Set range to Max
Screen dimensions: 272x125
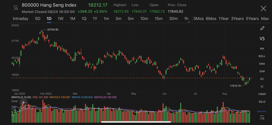click(265, 19)
